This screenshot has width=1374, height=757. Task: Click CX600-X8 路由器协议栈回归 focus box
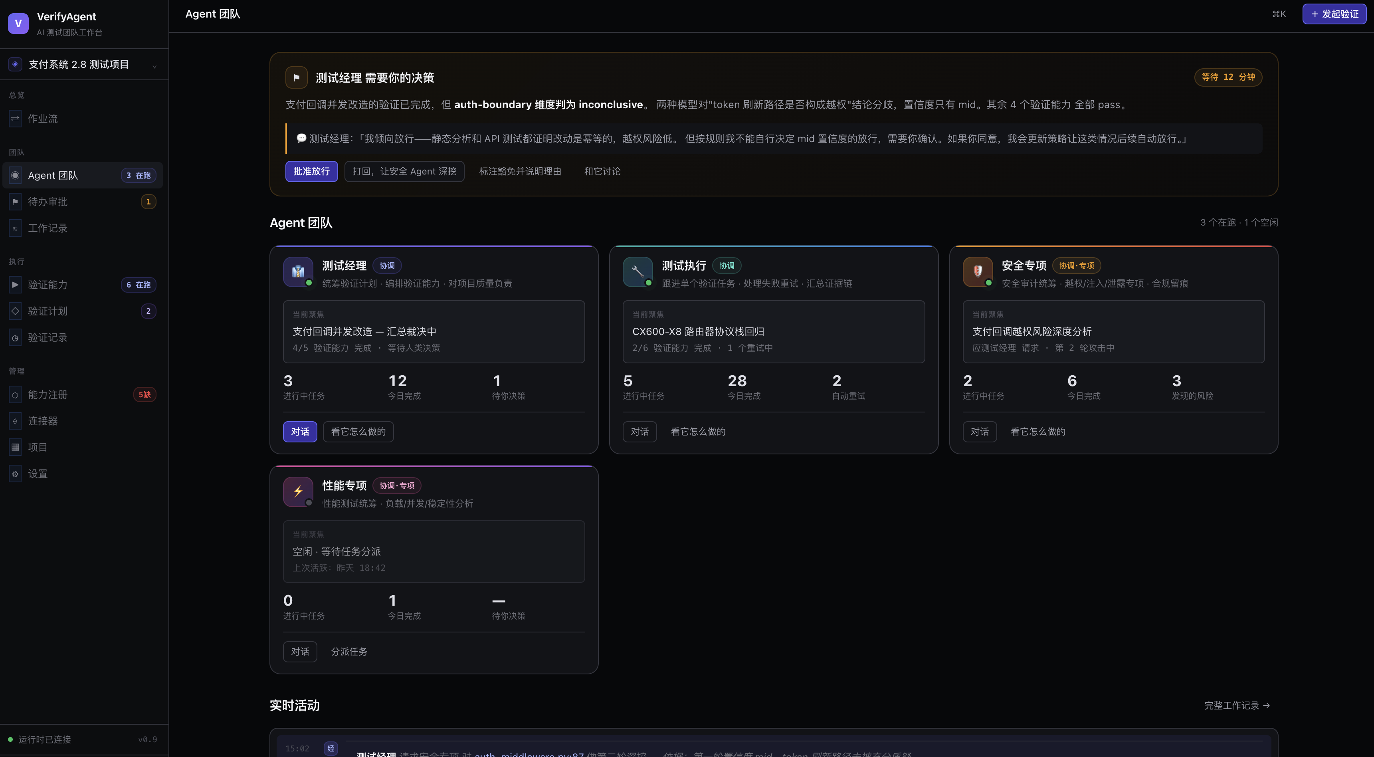(x=774, y=332)
